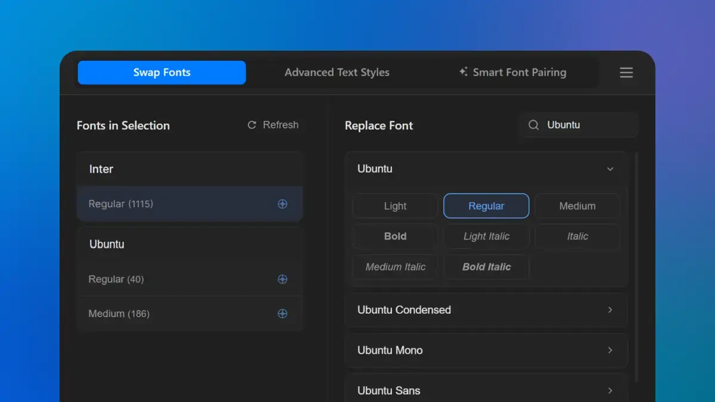Image resolution: width=715 pixels, height=402 pixels.
Task: Click the sparkle icon in Smart Font Pairing
Action: coord(463,72)
